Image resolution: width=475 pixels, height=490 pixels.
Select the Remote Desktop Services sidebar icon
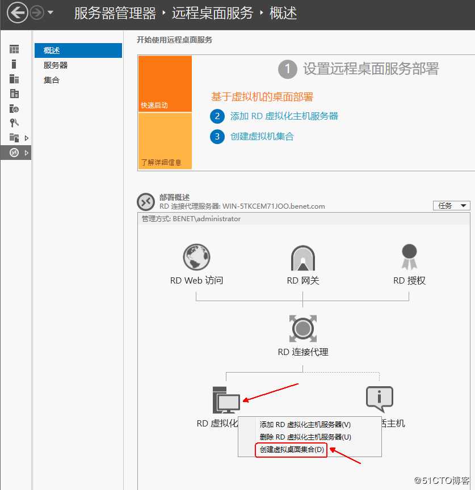pos(14,153)
